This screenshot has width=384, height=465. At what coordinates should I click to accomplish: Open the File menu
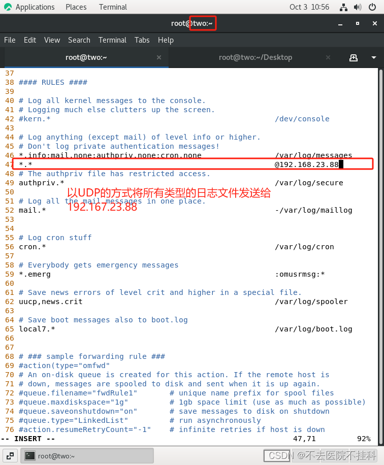[x=10, y=40]
